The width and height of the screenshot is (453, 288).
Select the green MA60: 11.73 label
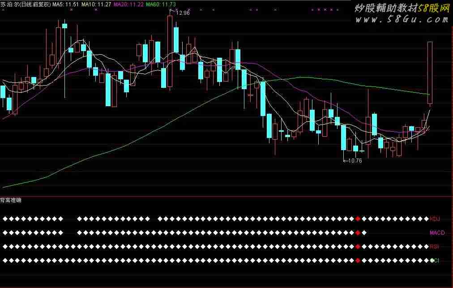pyautogui.click(x=161, y=4)
